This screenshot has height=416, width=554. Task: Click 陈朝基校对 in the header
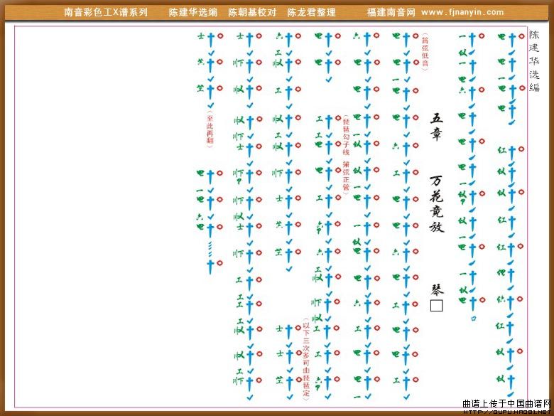click(x=252, y=12)
